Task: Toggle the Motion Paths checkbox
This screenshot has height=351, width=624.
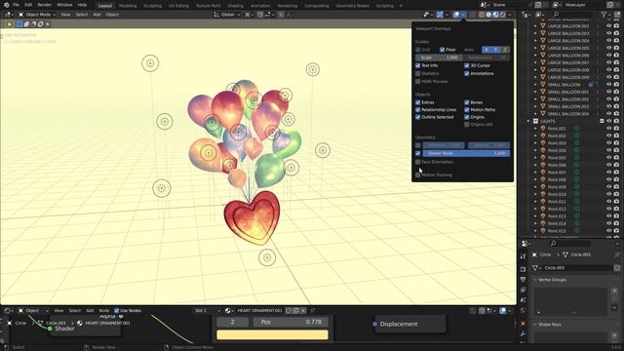Action: pyautogui.click(x=467, y=110)
